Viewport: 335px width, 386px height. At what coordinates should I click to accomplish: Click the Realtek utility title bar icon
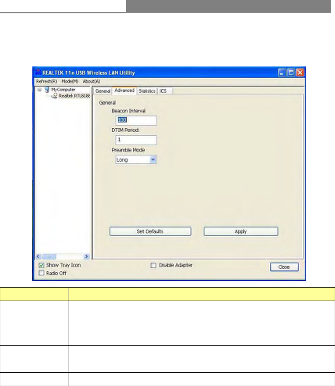[38, 72]
